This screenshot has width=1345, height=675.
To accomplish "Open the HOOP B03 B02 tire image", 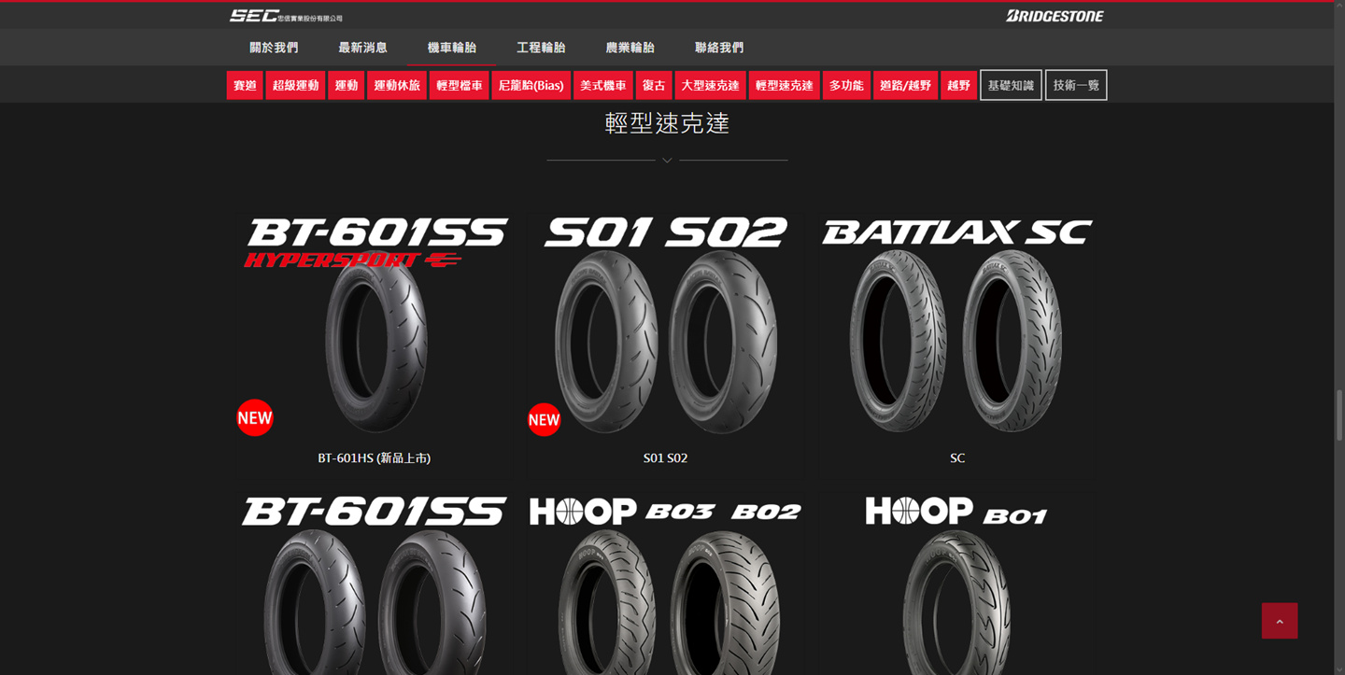I will pos(666,584).
